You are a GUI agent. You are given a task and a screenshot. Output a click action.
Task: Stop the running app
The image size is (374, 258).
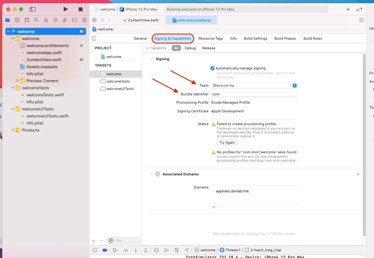tap(81, 9)
